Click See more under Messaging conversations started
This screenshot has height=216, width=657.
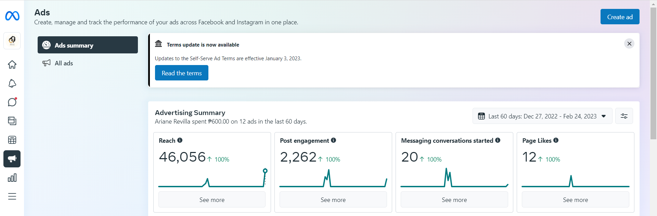point(454,200)
